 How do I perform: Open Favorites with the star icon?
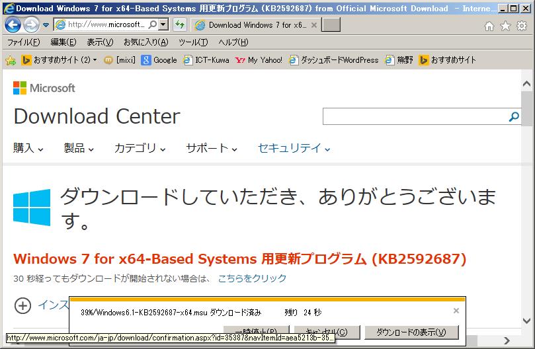point(505,26)
